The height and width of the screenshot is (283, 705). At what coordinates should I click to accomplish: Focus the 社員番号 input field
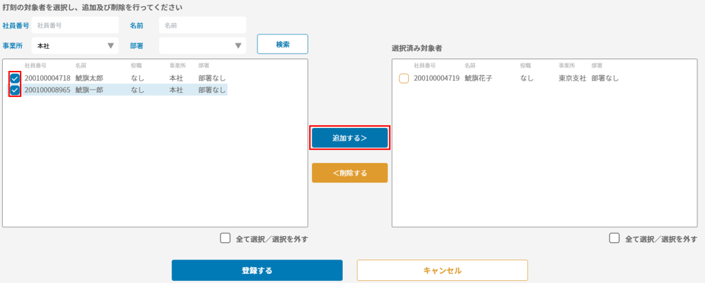[x=75, y=25]
